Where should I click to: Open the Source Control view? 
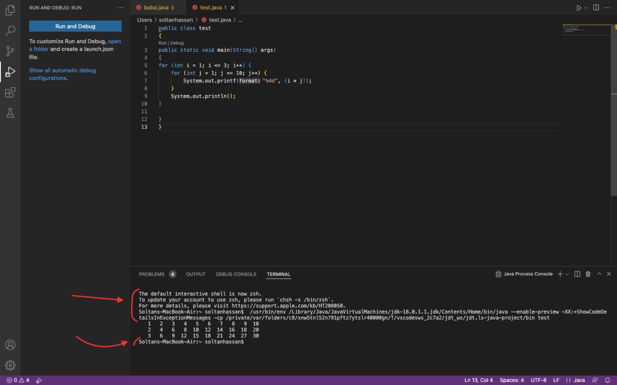10,51
